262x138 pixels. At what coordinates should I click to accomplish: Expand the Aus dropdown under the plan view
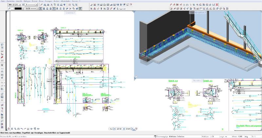pos(114,129)
